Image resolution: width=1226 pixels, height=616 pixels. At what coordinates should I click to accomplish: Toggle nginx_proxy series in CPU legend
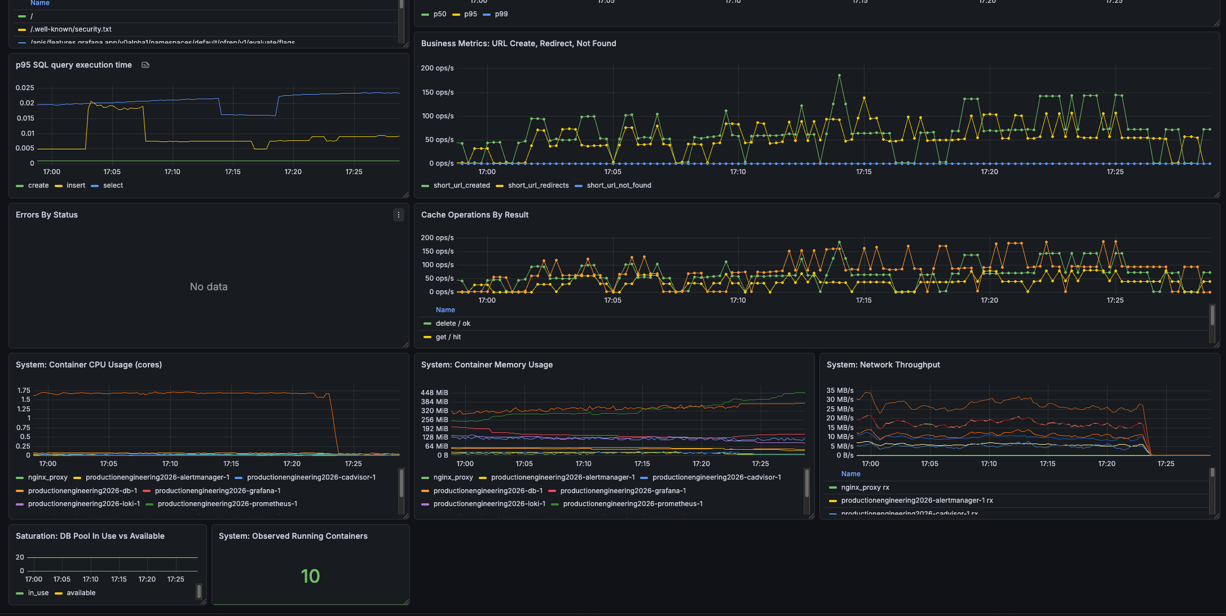click(47, 477)
